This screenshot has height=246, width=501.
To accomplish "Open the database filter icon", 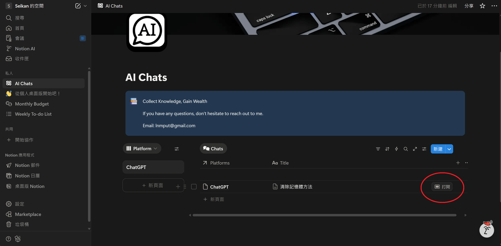I will [x=378, y=149].
